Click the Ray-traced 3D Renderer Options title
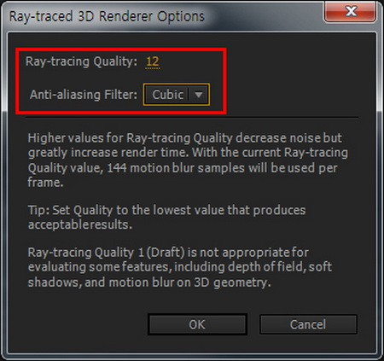 pyautogui.click(x=107, y=16)
